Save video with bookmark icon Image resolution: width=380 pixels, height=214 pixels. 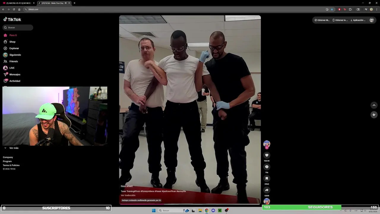point(267,178)
